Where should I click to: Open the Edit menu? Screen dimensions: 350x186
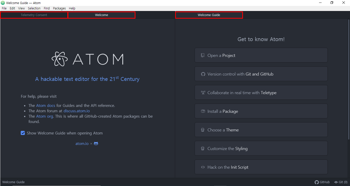[12, 8]
